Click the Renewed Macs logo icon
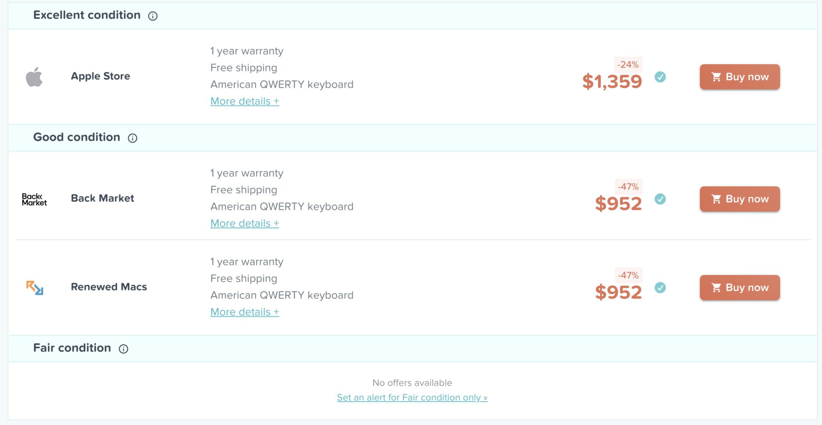 pos(35,287)
